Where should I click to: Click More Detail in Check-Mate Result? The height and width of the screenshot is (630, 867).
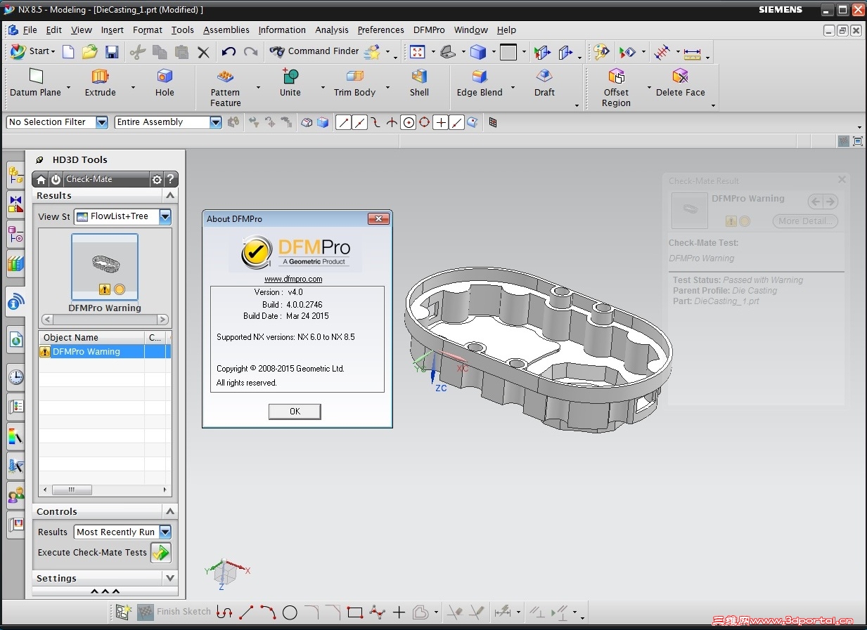click(805, 221)
